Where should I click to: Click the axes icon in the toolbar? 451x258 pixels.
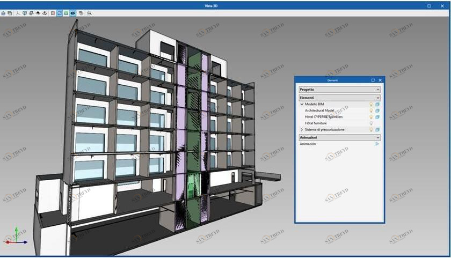pyautogui.click(x=18, y=12)
